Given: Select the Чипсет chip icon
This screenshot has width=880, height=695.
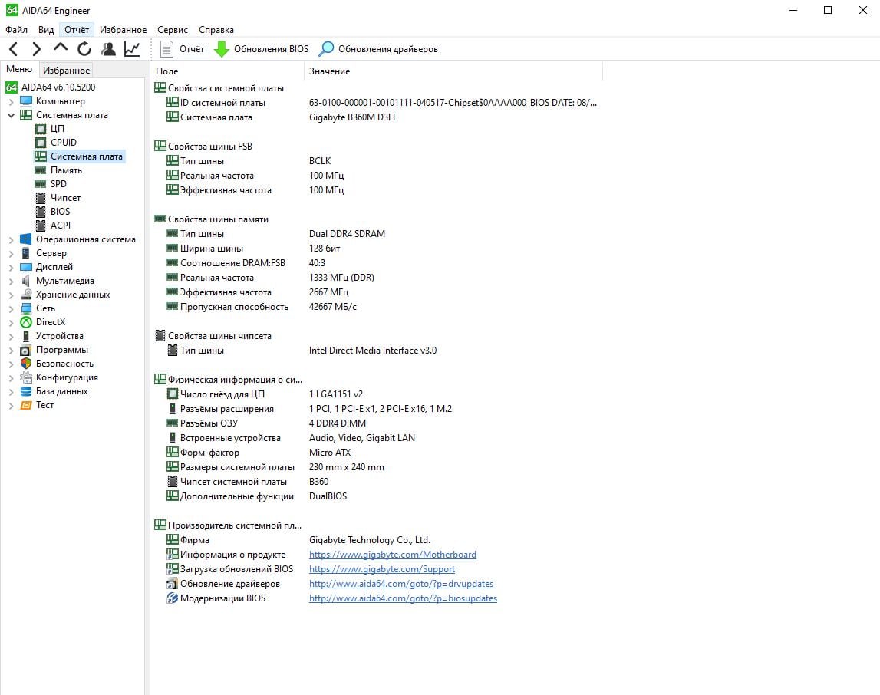Looking at the screenshot, I should [x=41, y=197].
